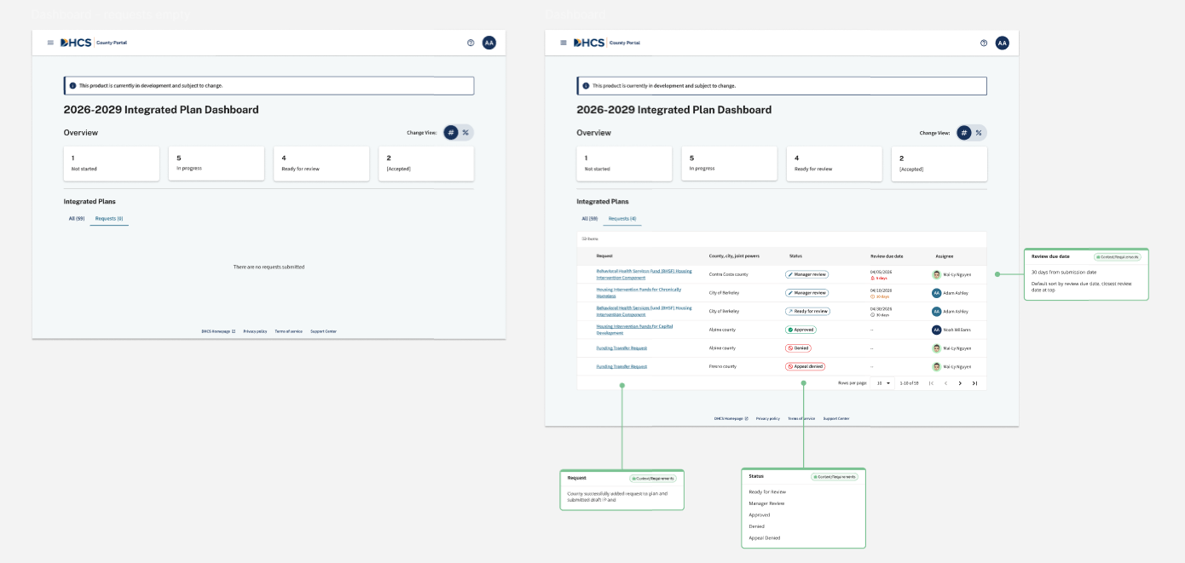Screen dimensions: 1185x563
Task: Select Requests (0) tab
Action: pos(109,219)
